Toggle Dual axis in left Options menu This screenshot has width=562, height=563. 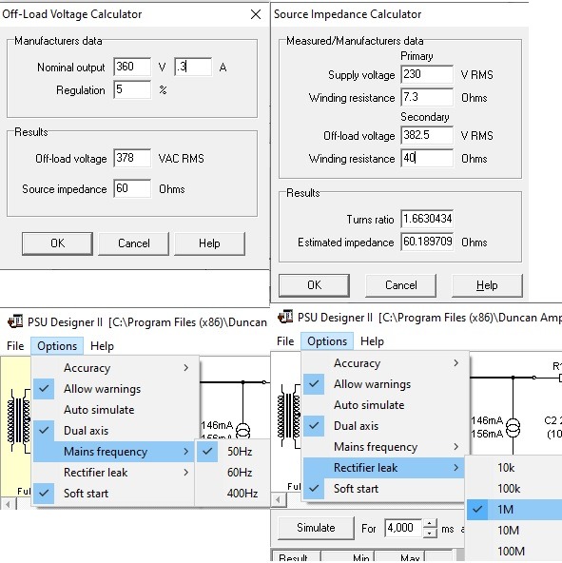pyautogui.click(x=116, y=431)
